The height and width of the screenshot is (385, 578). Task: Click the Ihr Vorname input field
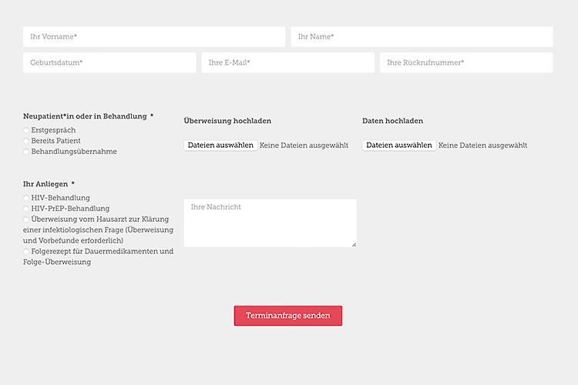[x=154, y=37]
